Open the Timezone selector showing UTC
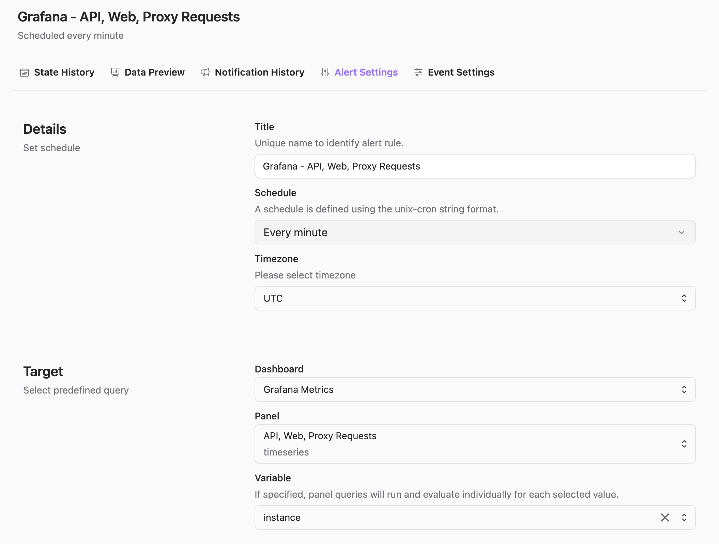 click(475, 298)
